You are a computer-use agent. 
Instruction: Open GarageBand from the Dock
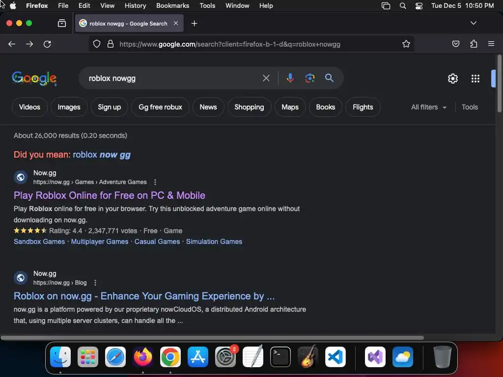coord(308,357)
